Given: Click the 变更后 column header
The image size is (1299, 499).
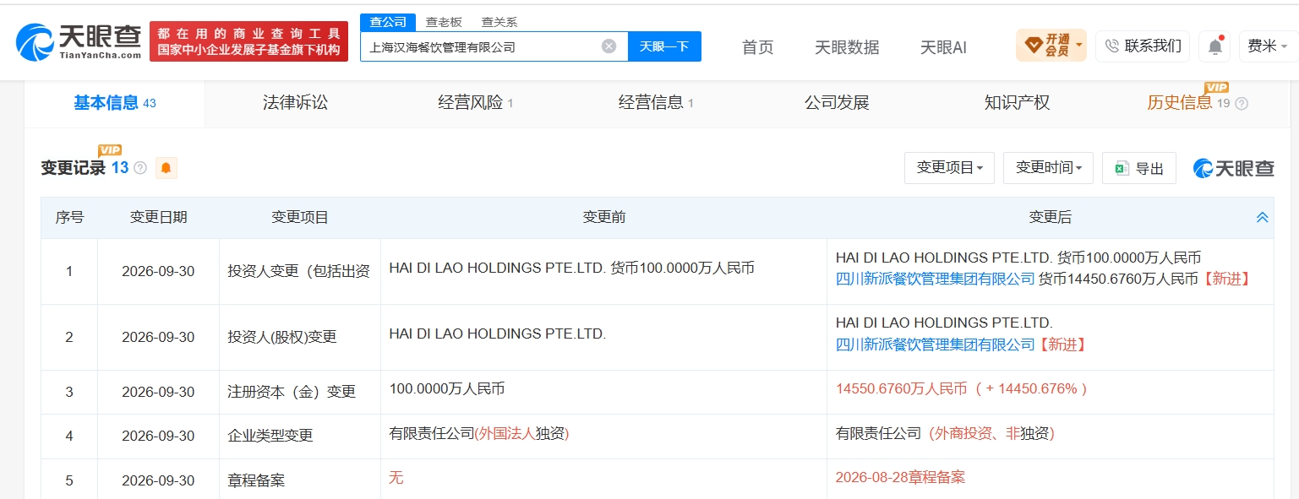Looking at the screenshot, I should 1050,218.
